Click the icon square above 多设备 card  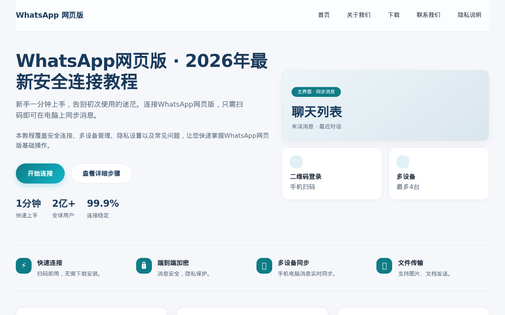tap(403, 162)
